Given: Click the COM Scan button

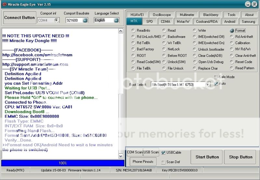Looking at the screenshot, I should click(x=135, y=152).
